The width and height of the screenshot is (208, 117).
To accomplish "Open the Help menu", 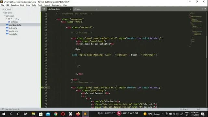I will [x=65, y=5].
